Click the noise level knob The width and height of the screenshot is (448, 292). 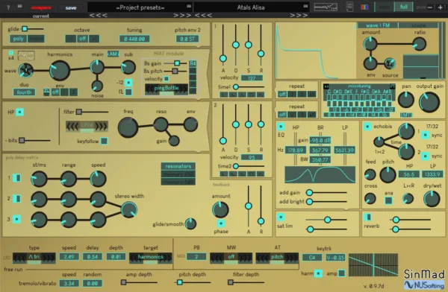point(97,86)
